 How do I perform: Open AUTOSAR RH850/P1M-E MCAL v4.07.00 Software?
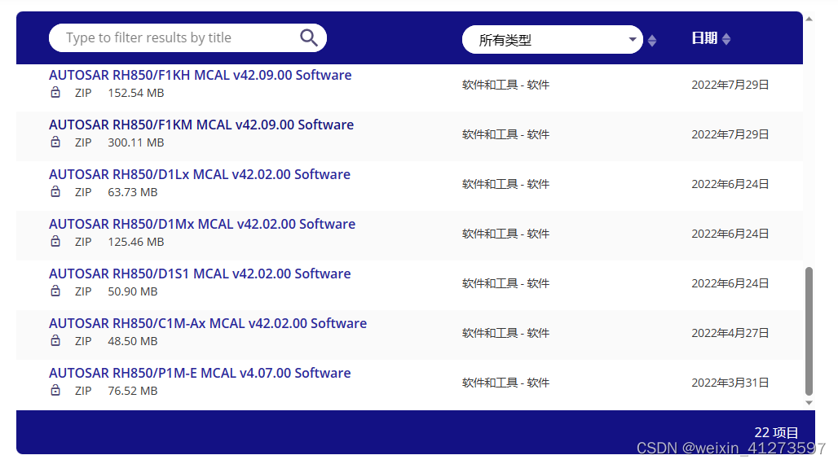click(x=200, y=373)
